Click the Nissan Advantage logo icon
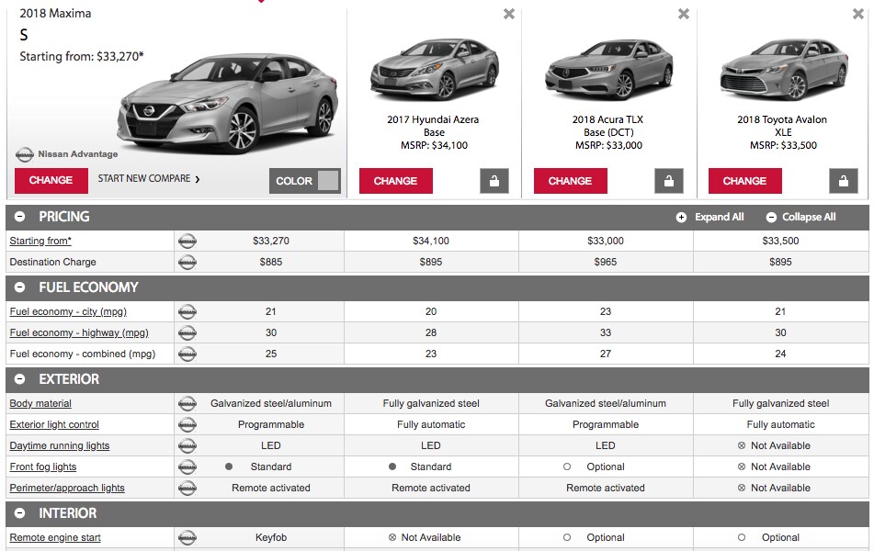Viewport: 874px width, 551px height. [25, 154]
